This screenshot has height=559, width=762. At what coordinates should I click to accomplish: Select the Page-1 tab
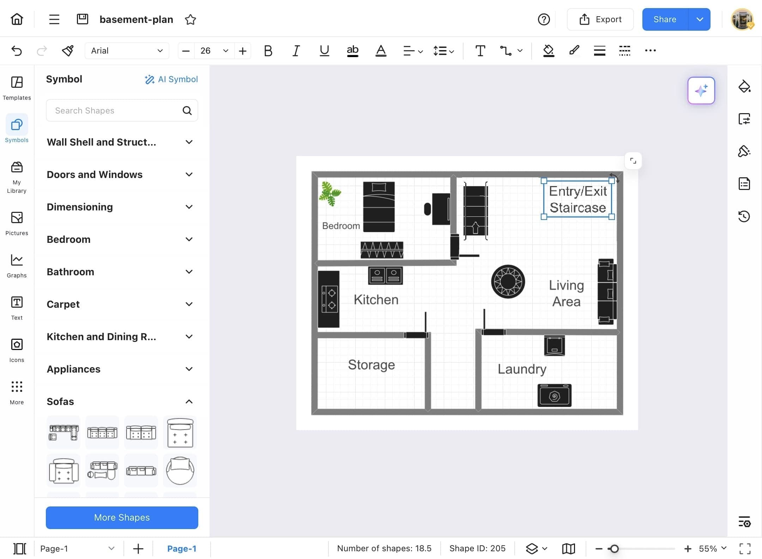coord(182,548)
